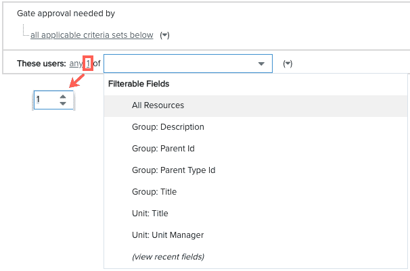Click the Gate approval needed by label

[x=66, y=14]
